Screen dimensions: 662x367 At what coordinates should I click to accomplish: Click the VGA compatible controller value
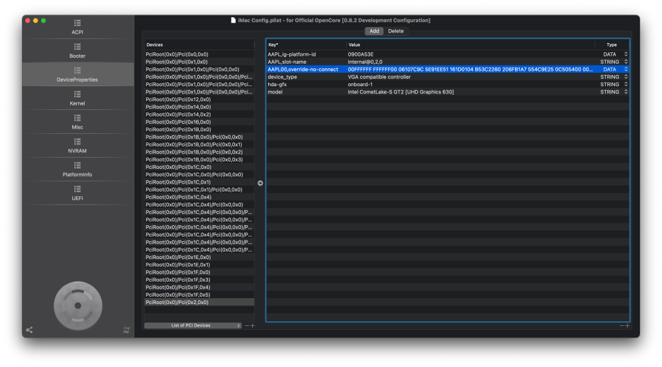click(379, 77)
